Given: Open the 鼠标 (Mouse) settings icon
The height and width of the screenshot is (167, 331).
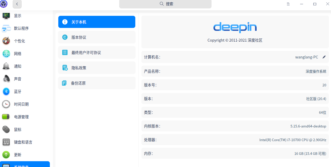Looking at the screenshot, I should [6, 129].
